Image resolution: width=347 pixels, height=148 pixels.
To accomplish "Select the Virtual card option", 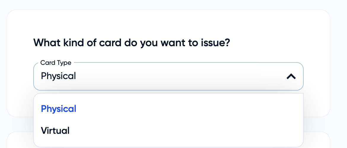I will (55, 131).
